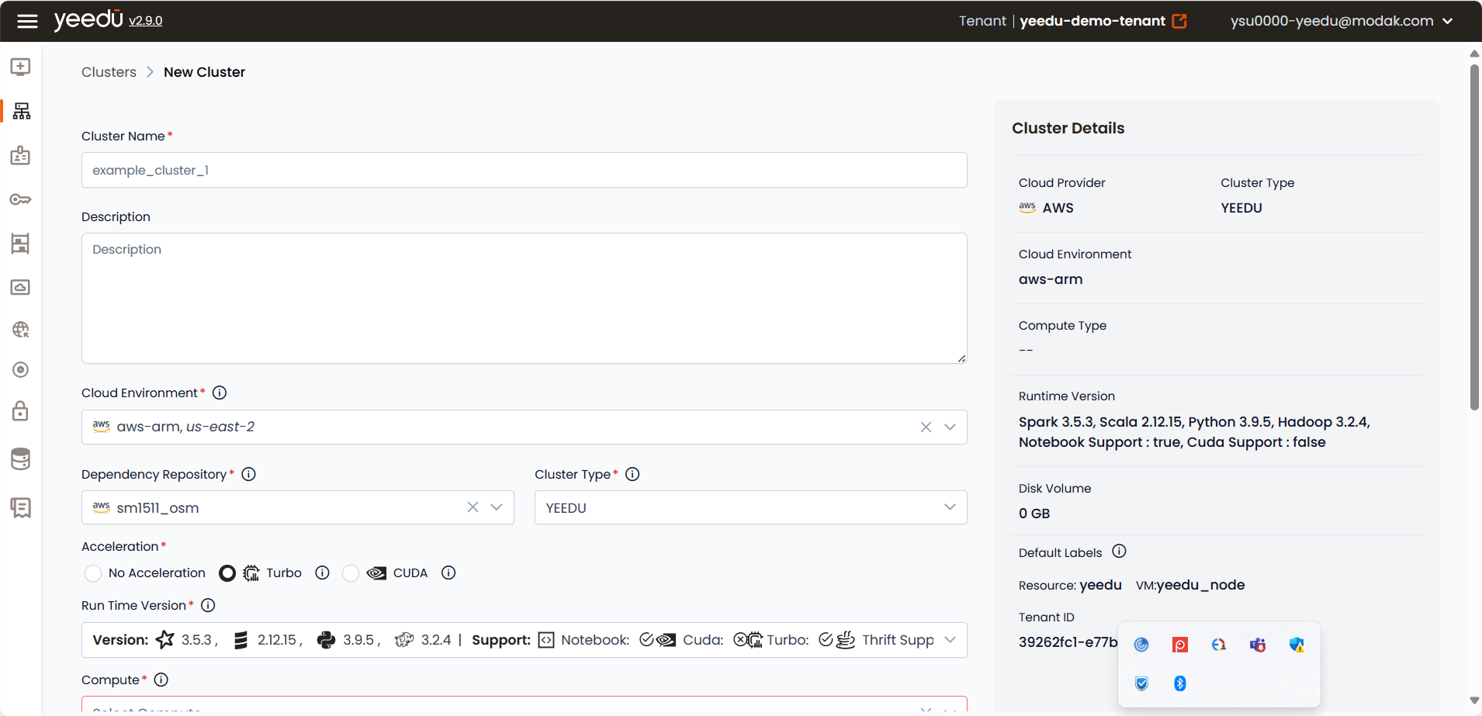This screenshot has height=716, width=1482.
Task: Expand the Cloud Environment dropdown
Action: (950, 427)
